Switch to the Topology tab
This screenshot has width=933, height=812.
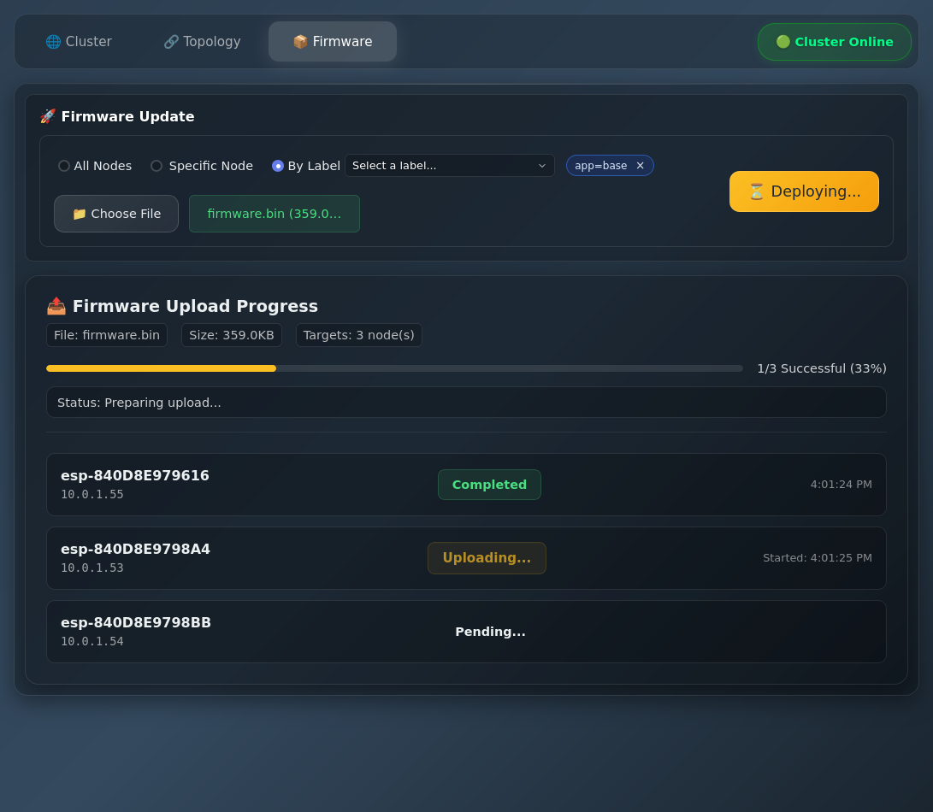pyautogui.click(x=203, y=42)
